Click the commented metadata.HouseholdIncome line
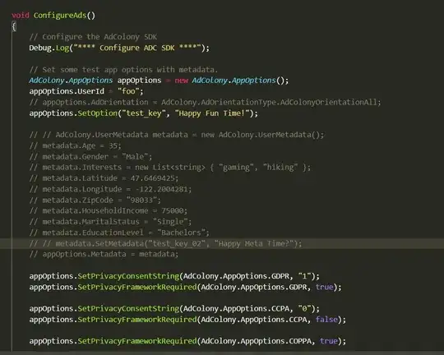This screenshot has height=355, width=444. (x=109, y=211)
